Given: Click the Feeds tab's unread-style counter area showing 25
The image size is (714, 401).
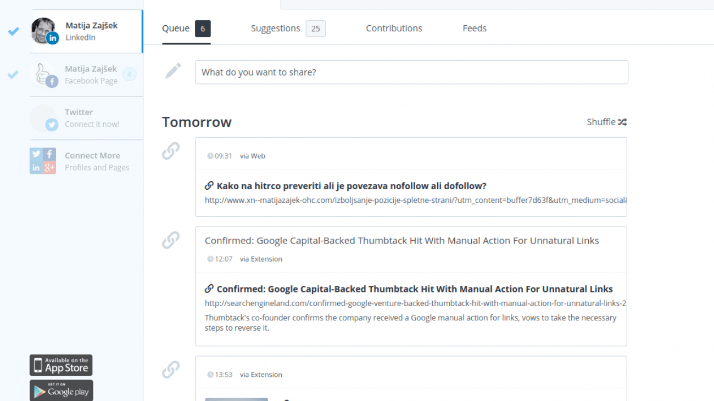Looking at the screenshot, I should 316,28.
